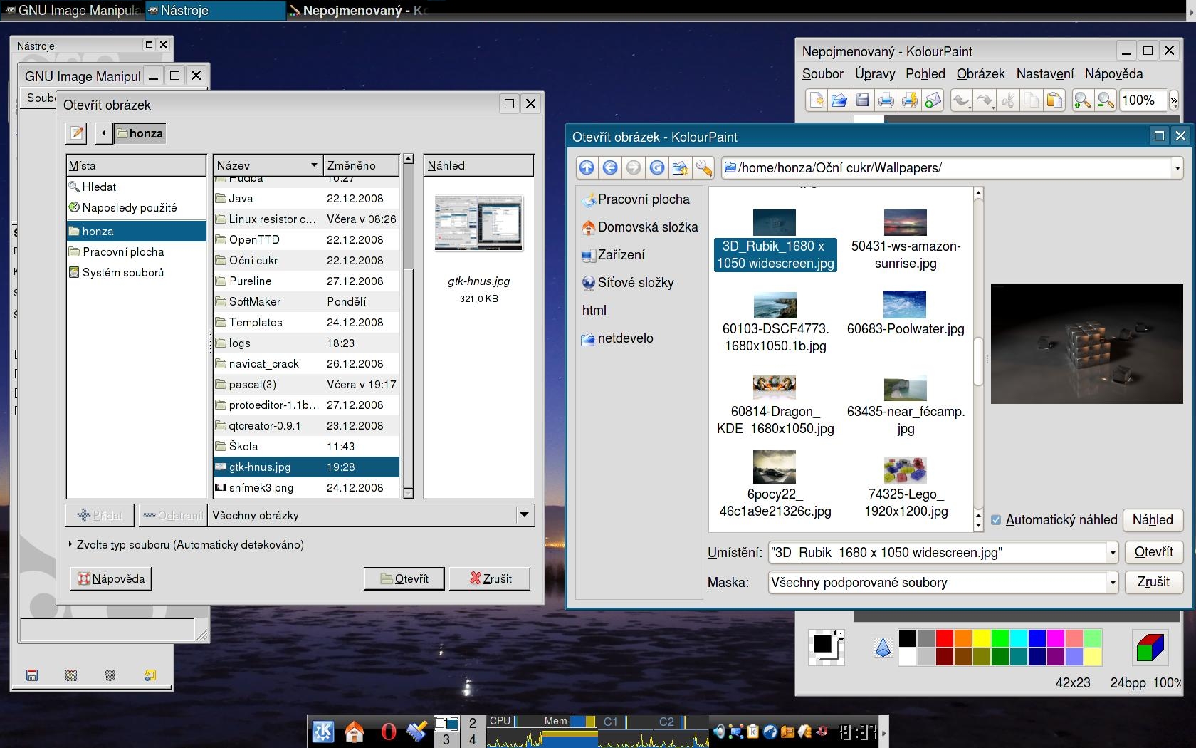Click Zrušit button in GIMP dialog

point(490,578)
